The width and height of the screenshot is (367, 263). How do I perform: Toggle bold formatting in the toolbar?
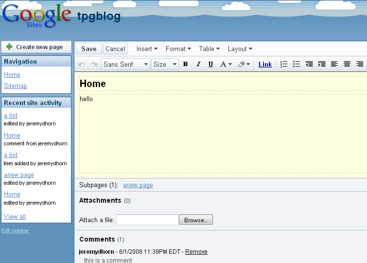point(185,64)
